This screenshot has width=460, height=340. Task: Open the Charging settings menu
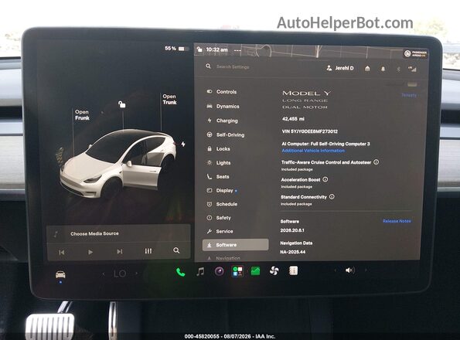[223, 121]
